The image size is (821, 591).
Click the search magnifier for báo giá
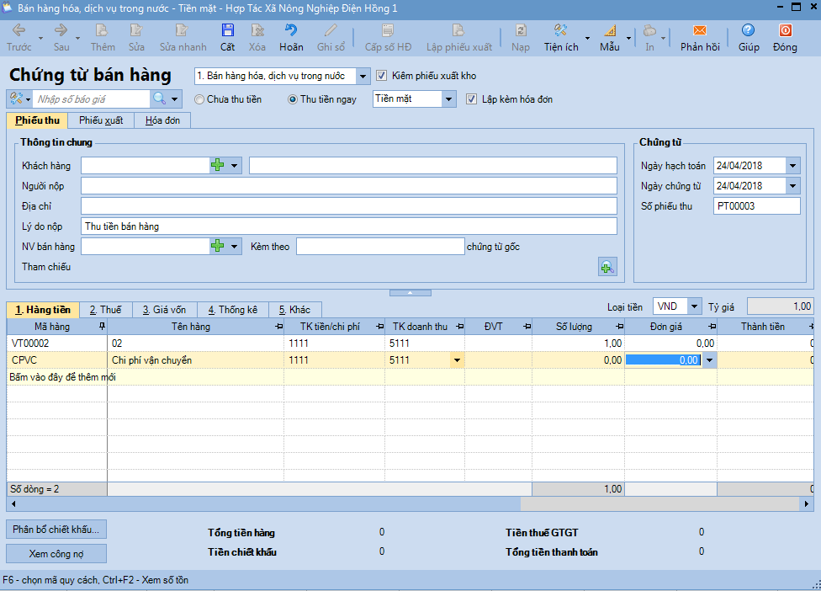tap(159, 98)
